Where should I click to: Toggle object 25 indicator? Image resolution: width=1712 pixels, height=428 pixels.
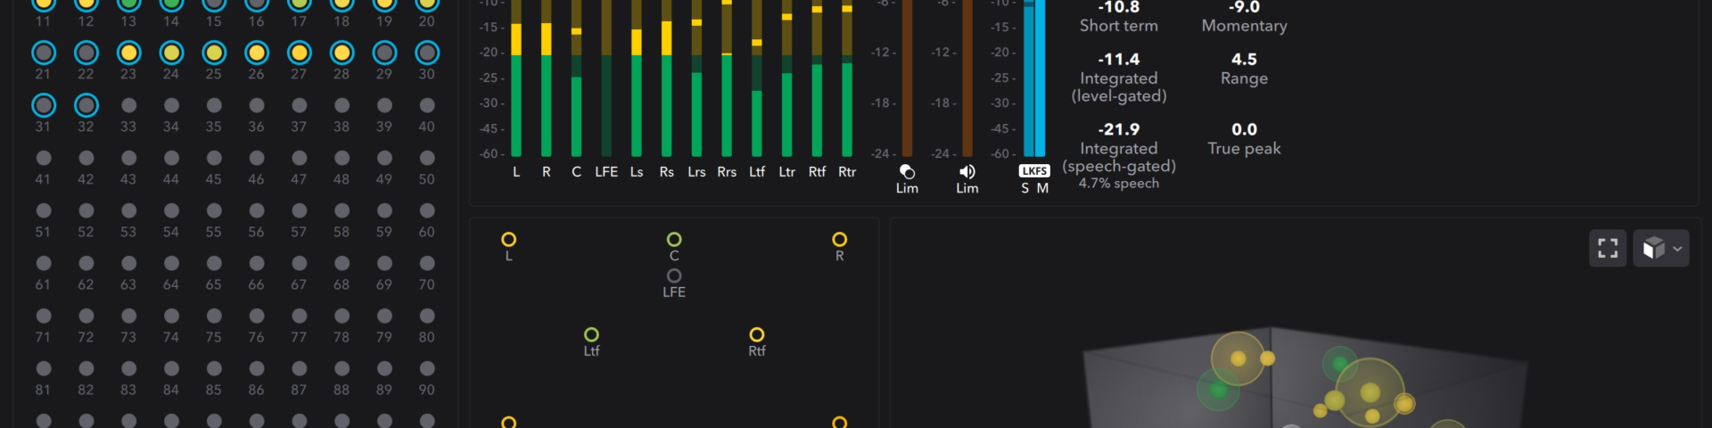coord(214,53)
